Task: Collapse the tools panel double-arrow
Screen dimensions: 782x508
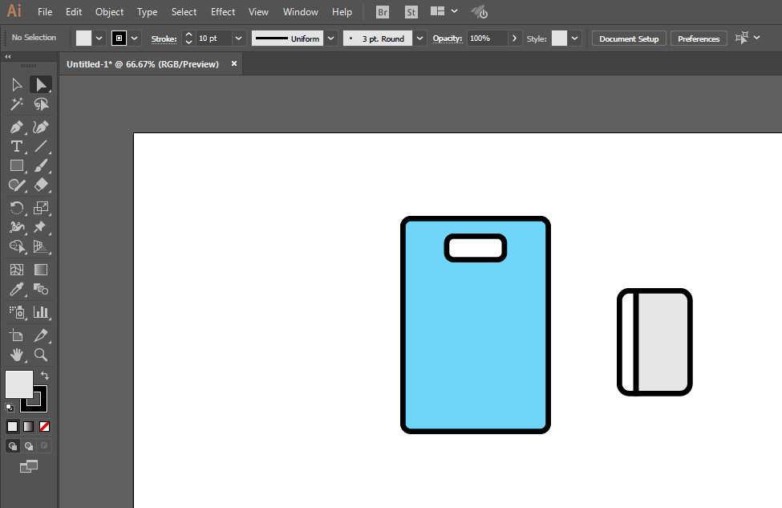Action: coord(7,57)
